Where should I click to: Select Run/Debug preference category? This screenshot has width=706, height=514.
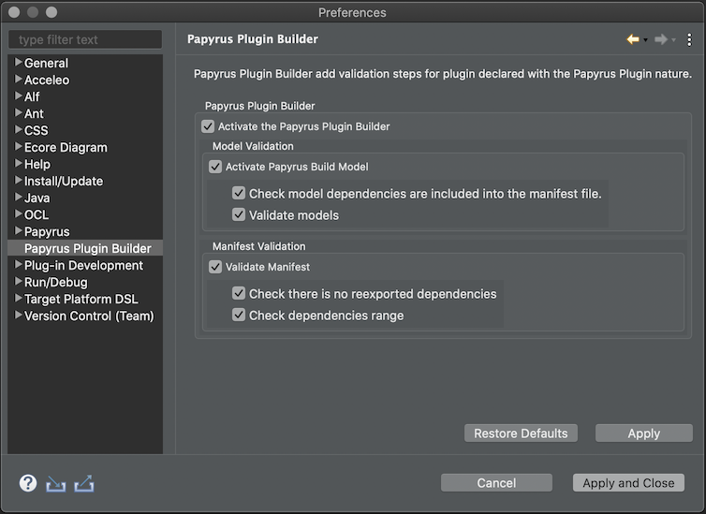[56, 282]
